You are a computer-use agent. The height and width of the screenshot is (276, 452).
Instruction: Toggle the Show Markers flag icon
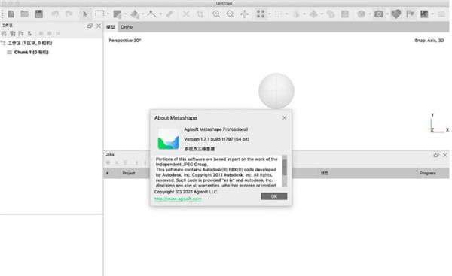click(410, 14)
